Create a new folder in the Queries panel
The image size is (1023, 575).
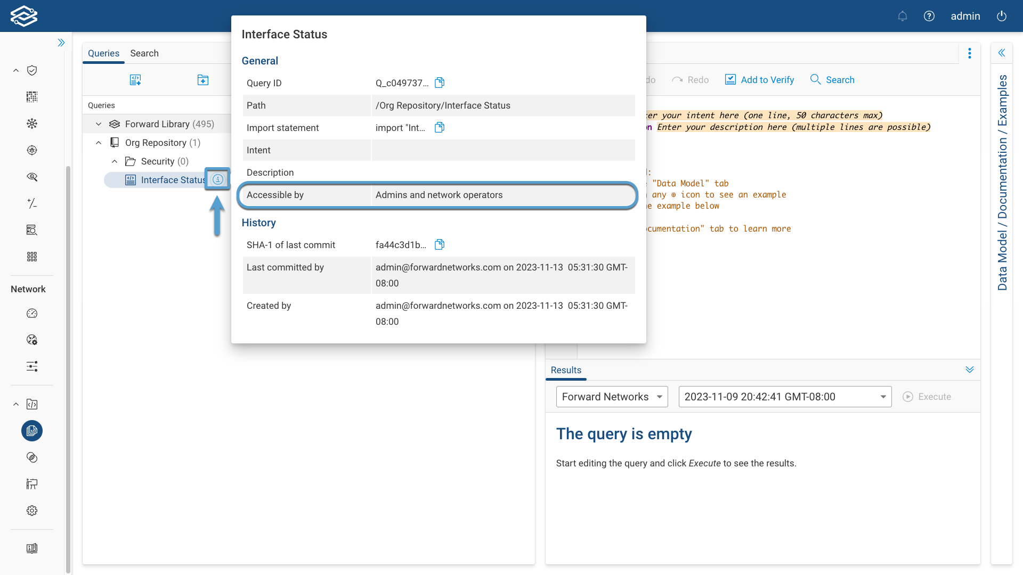point(202,79)
